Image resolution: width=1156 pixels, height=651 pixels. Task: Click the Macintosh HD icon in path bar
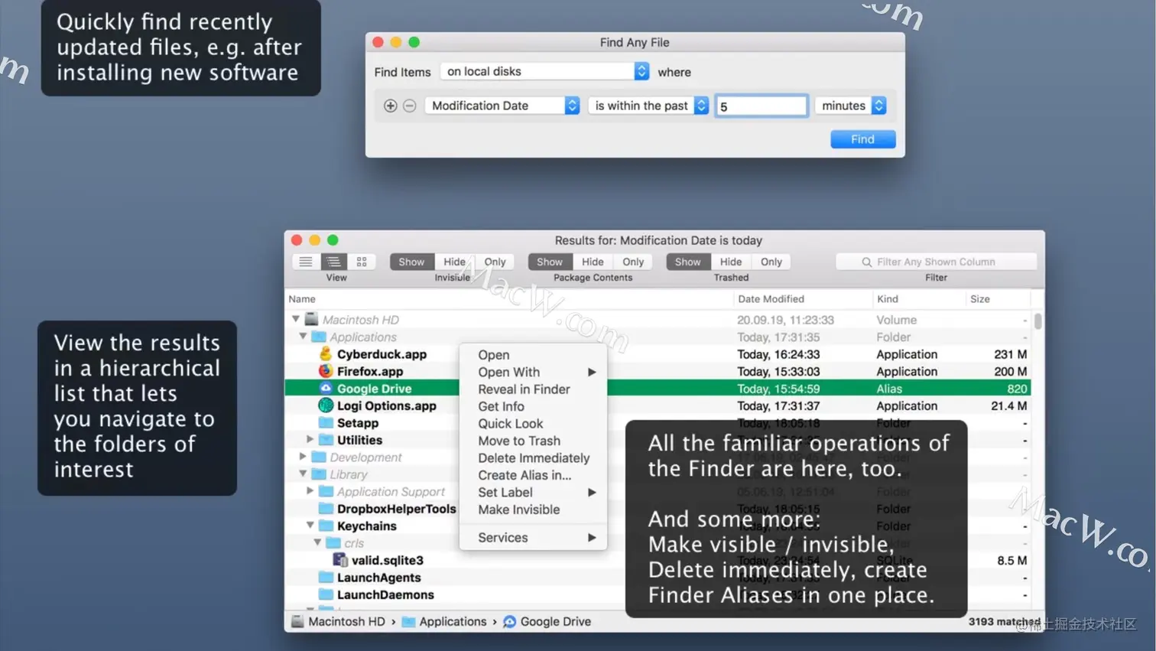pyautogui.click(x=297, y=621)
